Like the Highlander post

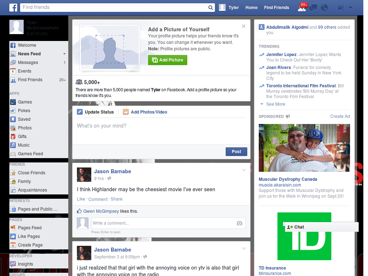coord(81,199)
